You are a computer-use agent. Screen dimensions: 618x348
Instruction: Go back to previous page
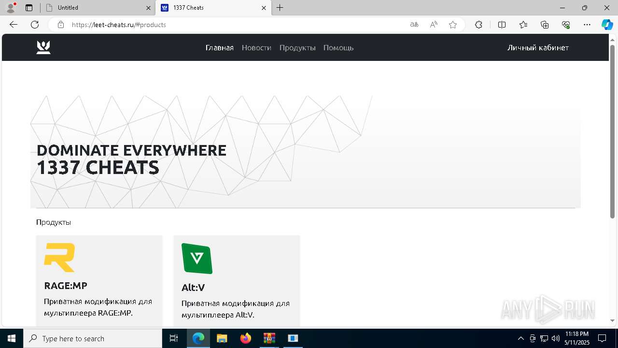[x=14, y=25]
